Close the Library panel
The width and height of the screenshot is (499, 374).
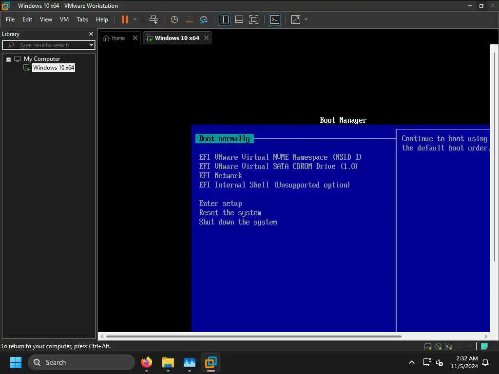pyautogui.click(x=91, y=34)
